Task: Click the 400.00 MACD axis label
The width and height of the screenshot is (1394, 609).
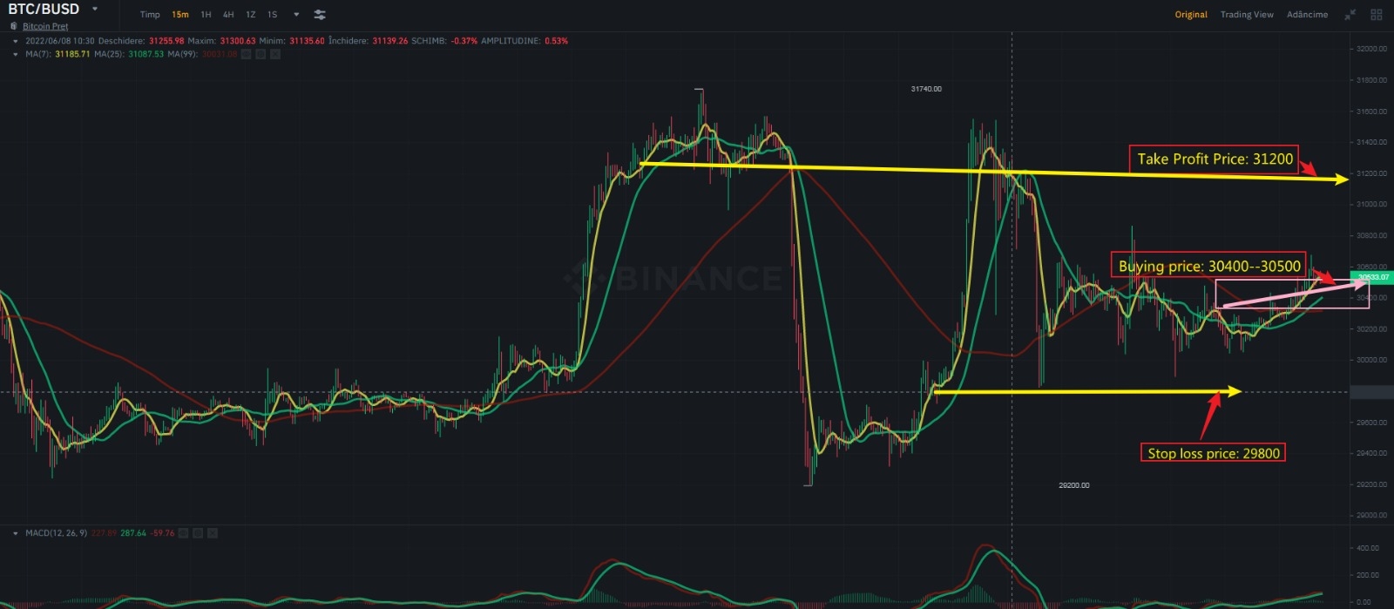Action: point(1368,548)
